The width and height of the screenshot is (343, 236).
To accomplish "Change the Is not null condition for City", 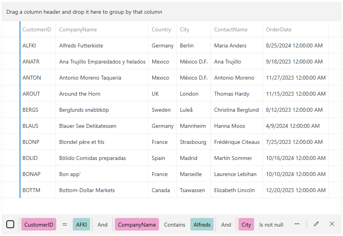I will [x=271, y=224].
